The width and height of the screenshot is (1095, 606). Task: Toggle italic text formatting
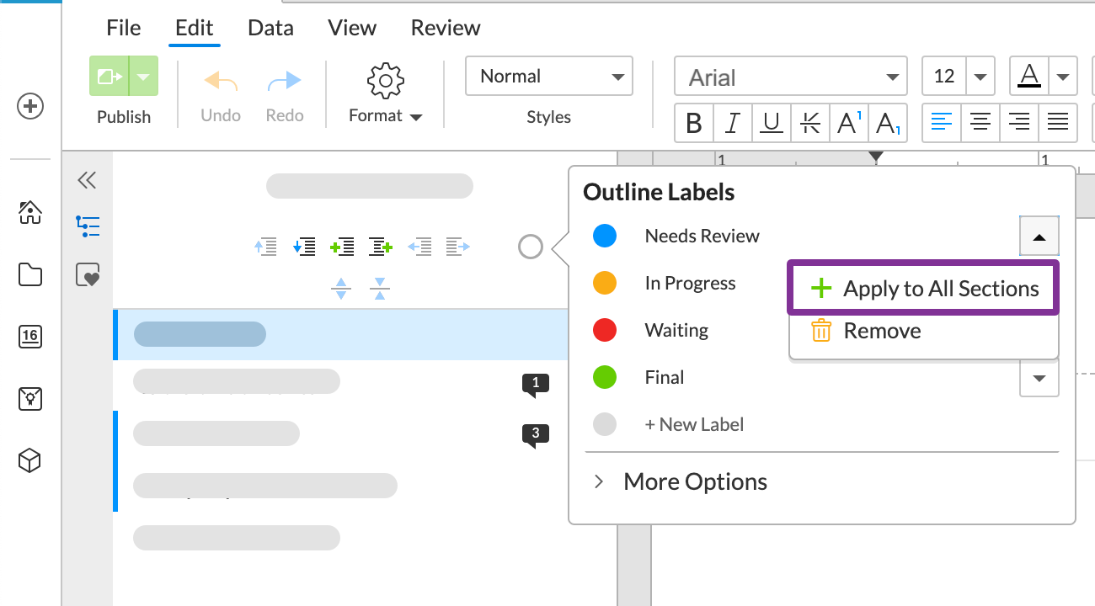pos(733,124)
